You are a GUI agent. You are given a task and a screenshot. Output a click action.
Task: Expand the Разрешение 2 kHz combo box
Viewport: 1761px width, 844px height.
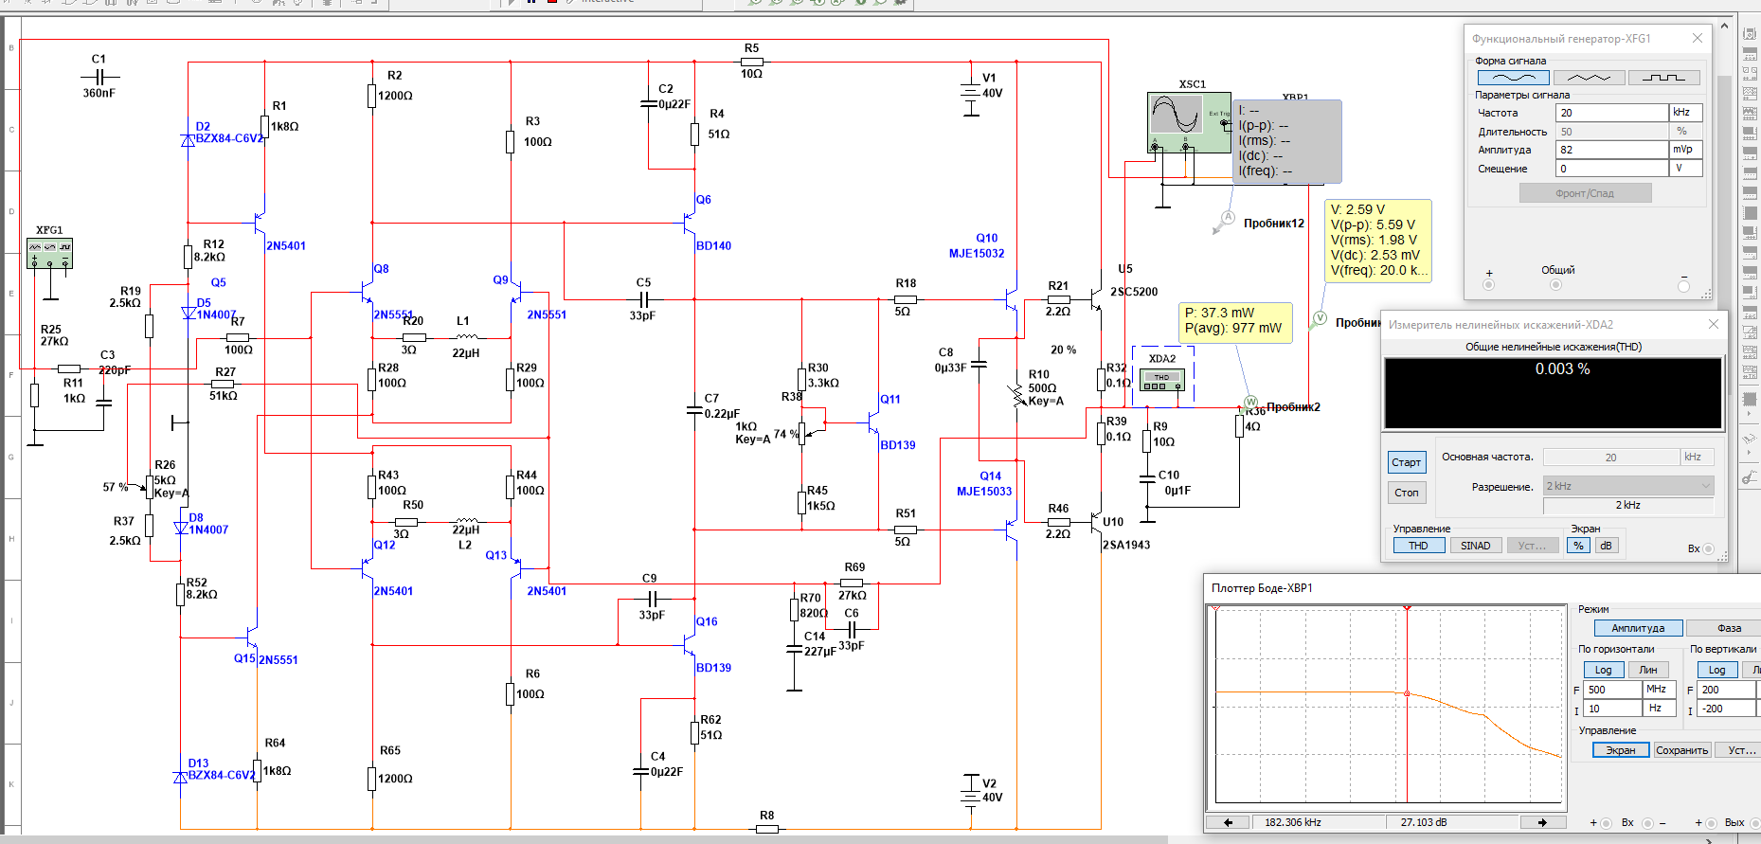(1627, 486)
